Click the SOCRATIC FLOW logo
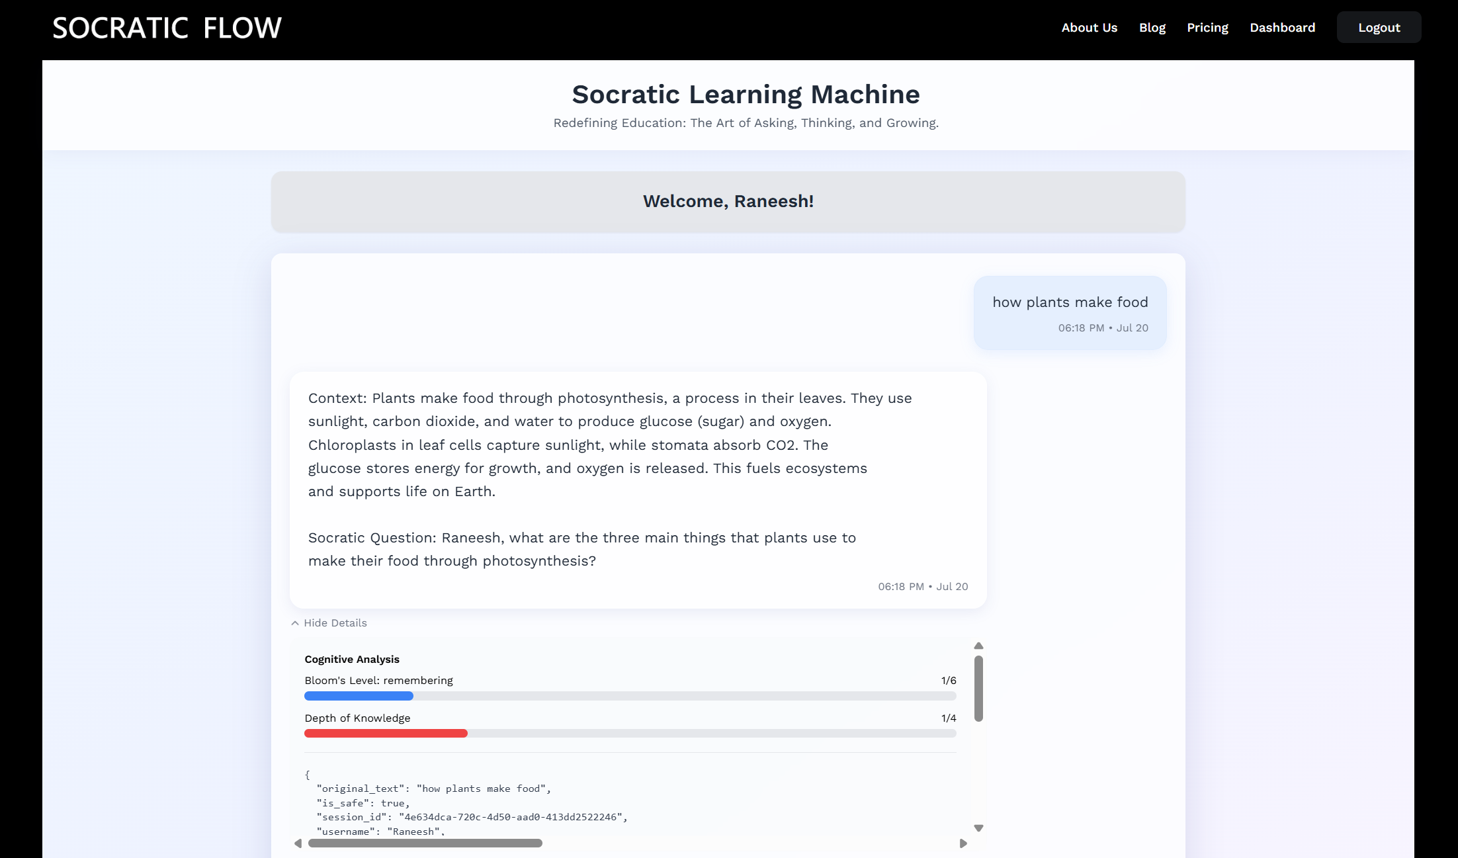Screen dimensions: 1458x858 click(167, 28)
